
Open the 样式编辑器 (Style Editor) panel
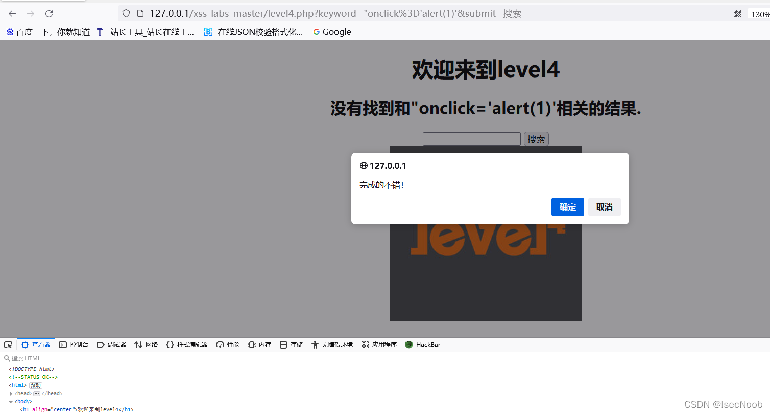coord(188,344)
